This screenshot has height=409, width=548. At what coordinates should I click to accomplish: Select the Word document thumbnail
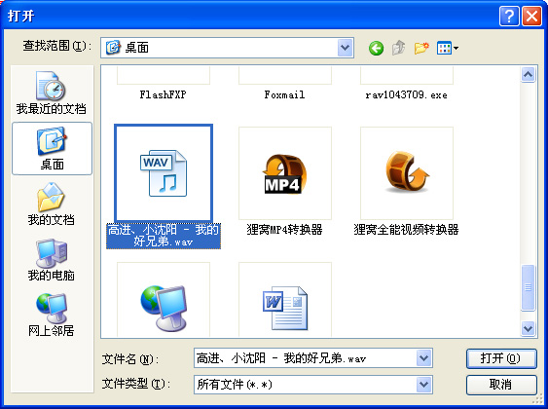285,300
